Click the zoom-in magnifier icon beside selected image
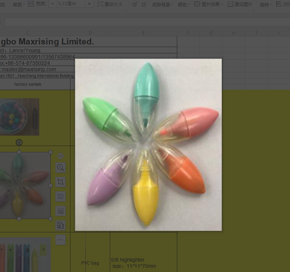 pos(60,167)
